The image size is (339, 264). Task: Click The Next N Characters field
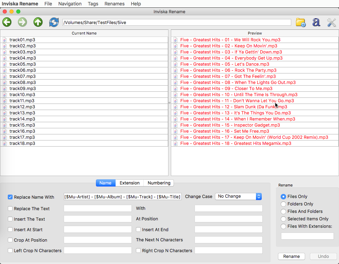[228, 240]
